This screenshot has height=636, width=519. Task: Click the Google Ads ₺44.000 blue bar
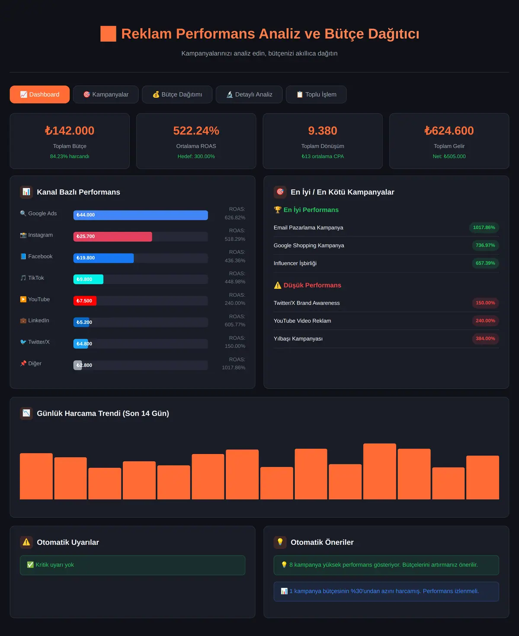point(141,215)
